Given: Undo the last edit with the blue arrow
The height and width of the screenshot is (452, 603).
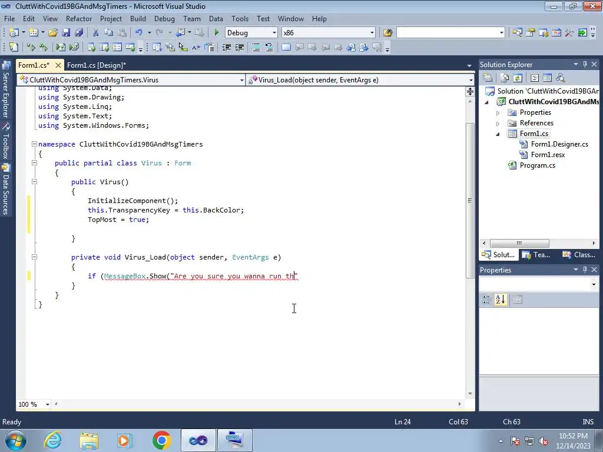Looking at the screenshot, I should (138, 33).
